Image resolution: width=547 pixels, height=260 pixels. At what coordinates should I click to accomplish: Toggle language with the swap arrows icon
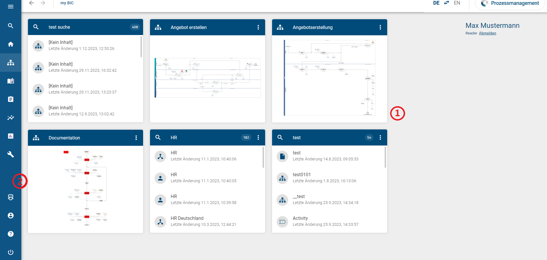[447, 3]
